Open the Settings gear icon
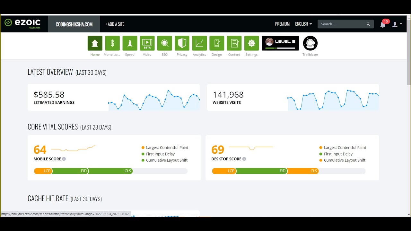 coord(251,43)
